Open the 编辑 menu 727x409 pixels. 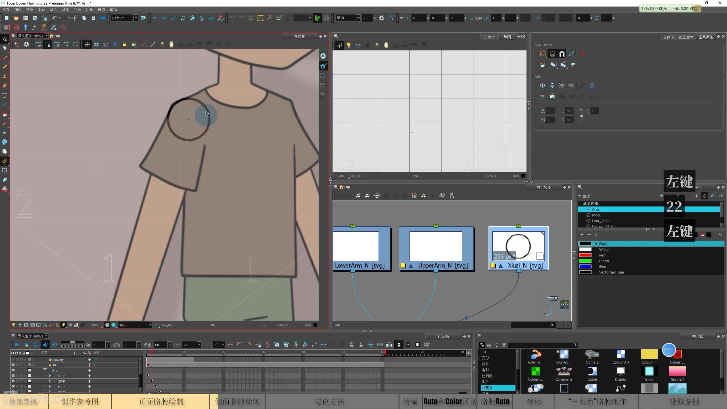[x=18, y=10]
